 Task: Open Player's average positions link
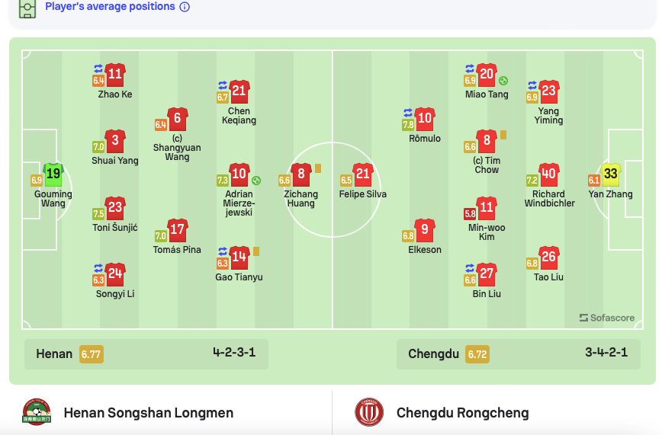coord(110,7)
